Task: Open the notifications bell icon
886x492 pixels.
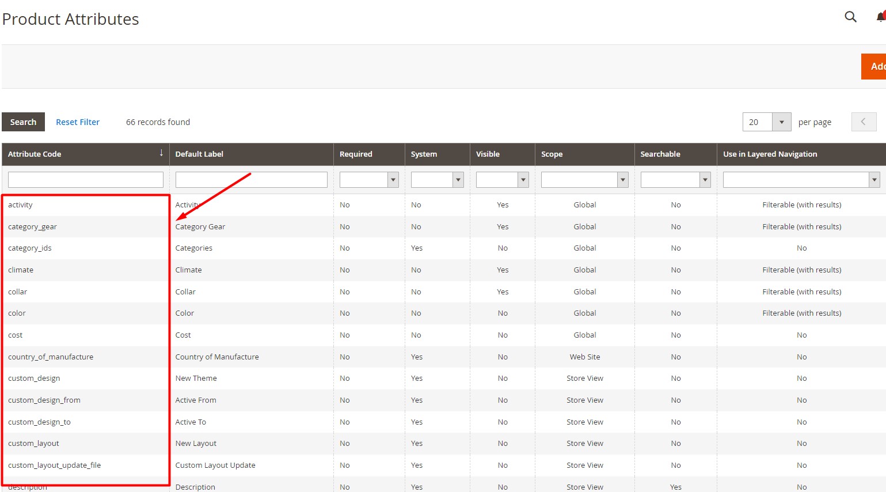Action: pos(880,17)
